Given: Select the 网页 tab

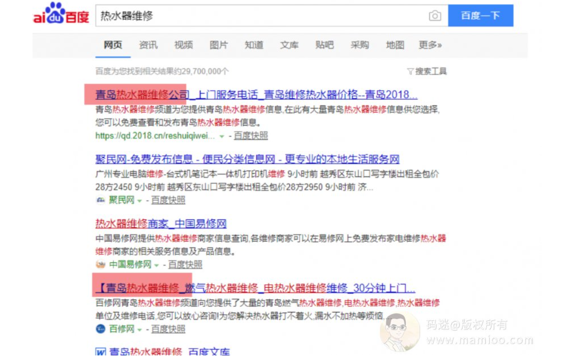Looking at the screenshot, I should (x=113, y=45).
